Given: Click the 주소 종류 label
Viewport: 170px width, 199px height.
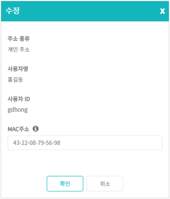Looking at the screenshot, I should (18, 39).
